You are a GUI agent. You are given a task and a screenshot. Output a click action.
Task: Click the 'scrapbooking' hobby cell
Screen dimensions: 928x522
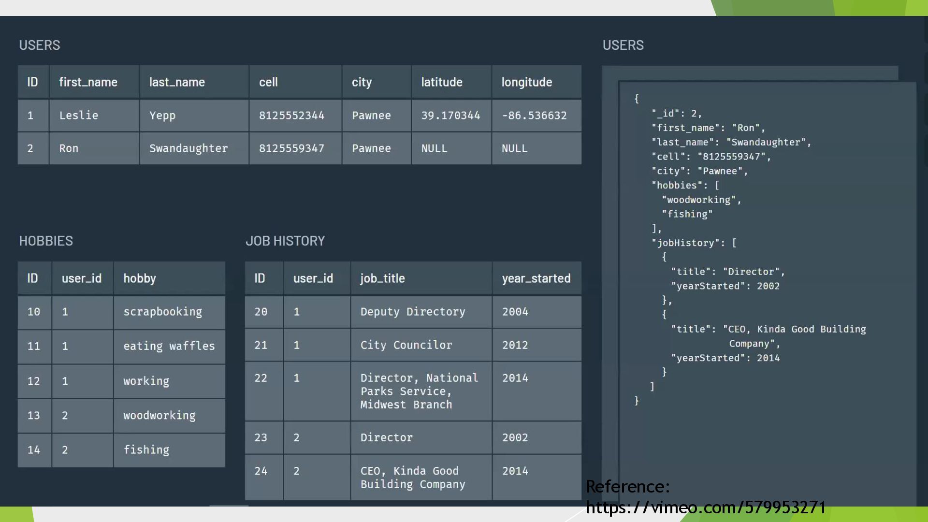(x=169, y=312)
